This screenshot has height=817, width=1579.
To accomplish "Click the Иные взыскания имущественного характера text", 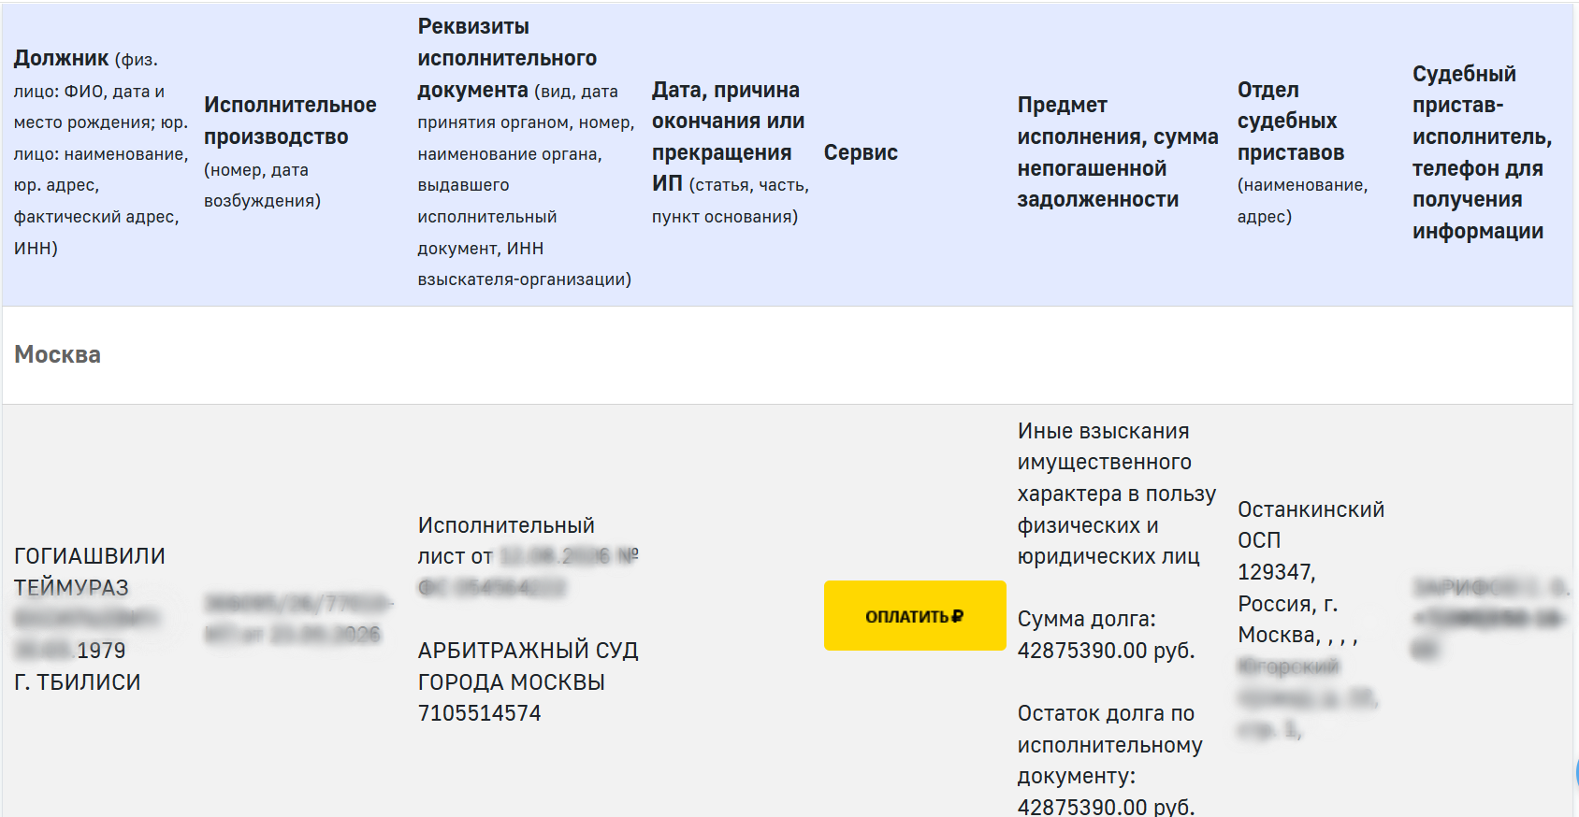I will coord(1117,494).
